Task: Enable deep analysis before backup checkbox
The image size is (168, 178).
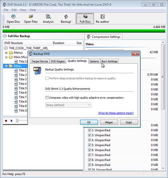Action: click(x=47, y=78)
